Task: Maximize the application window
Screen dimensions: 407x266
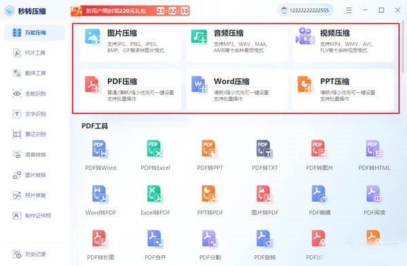Action: tap(381, 10)
